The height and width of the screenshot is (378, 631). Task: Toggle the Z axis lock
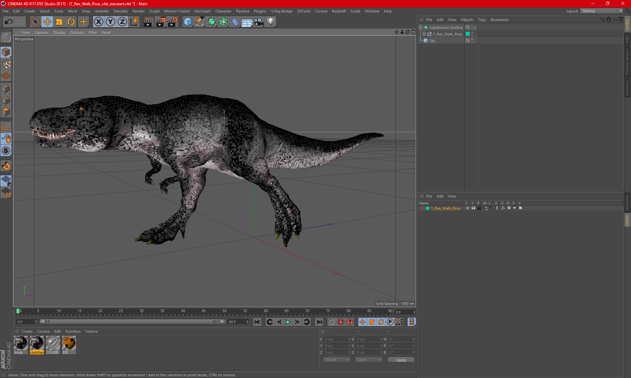click(122, 22)
